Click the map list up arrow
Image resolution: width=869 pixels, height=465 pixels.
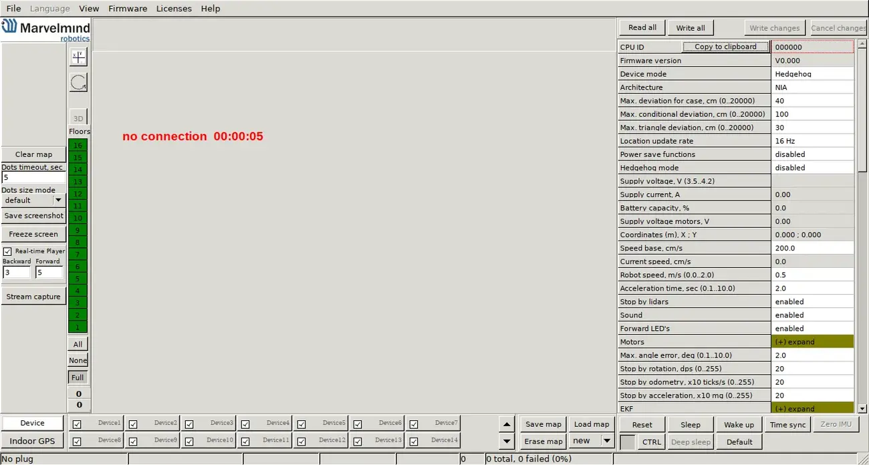[x=507, y=424]
